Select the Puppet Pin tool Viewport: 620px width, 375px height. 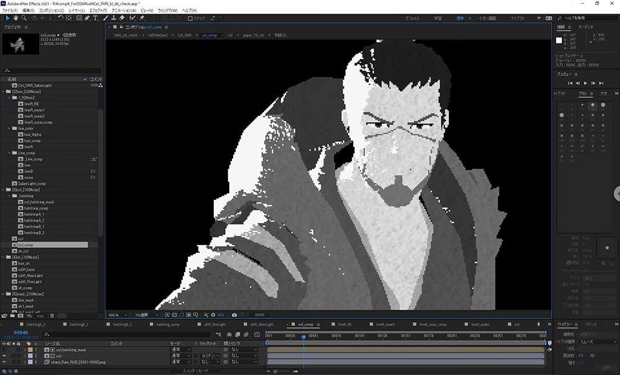(142, 18)
